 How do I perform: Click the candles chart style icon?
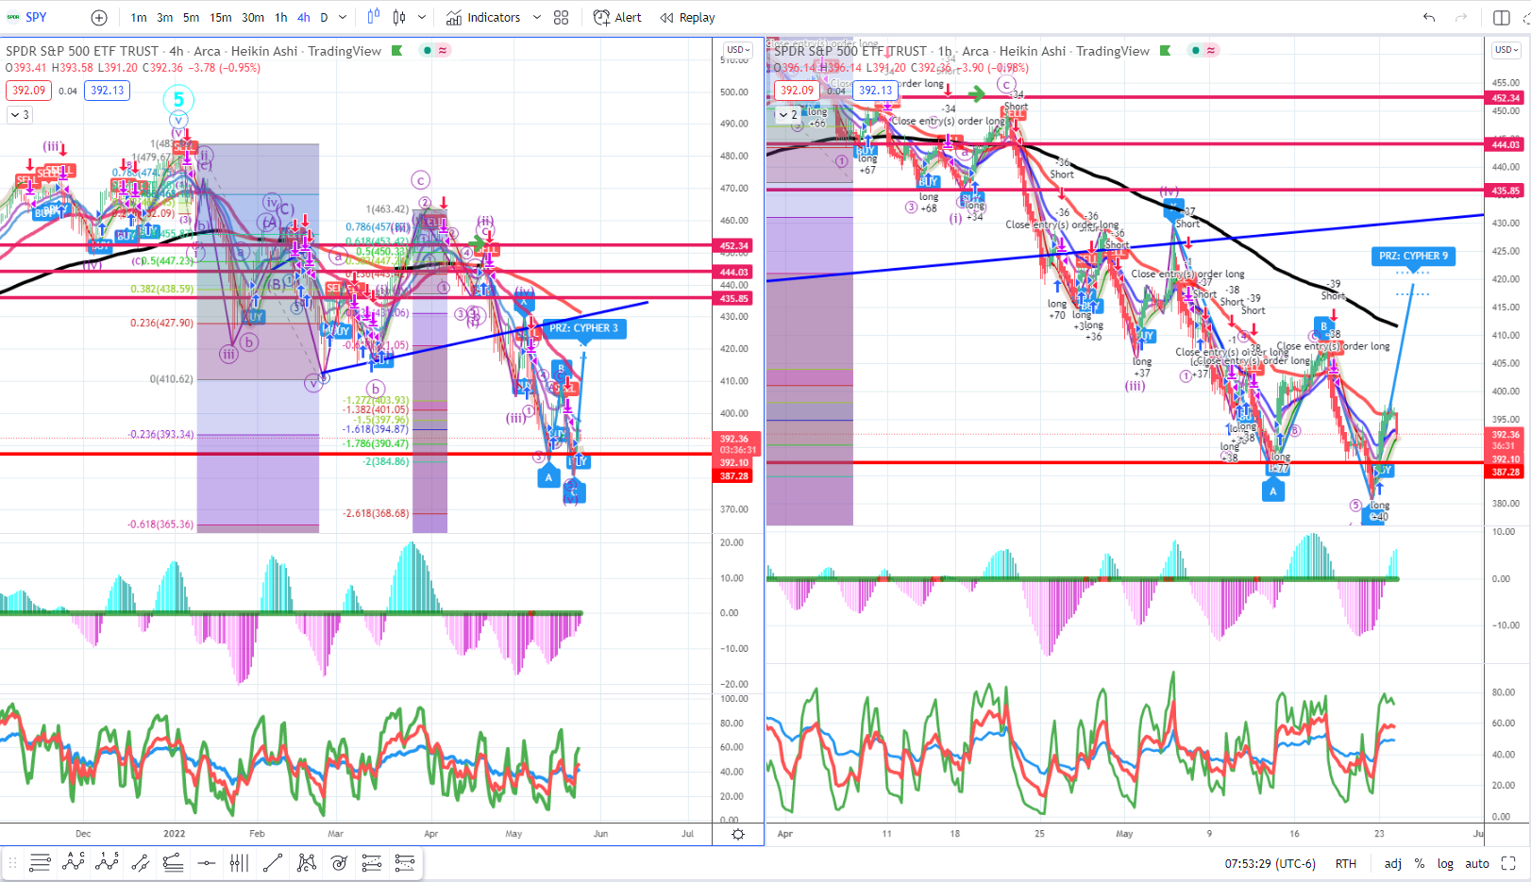399,17
